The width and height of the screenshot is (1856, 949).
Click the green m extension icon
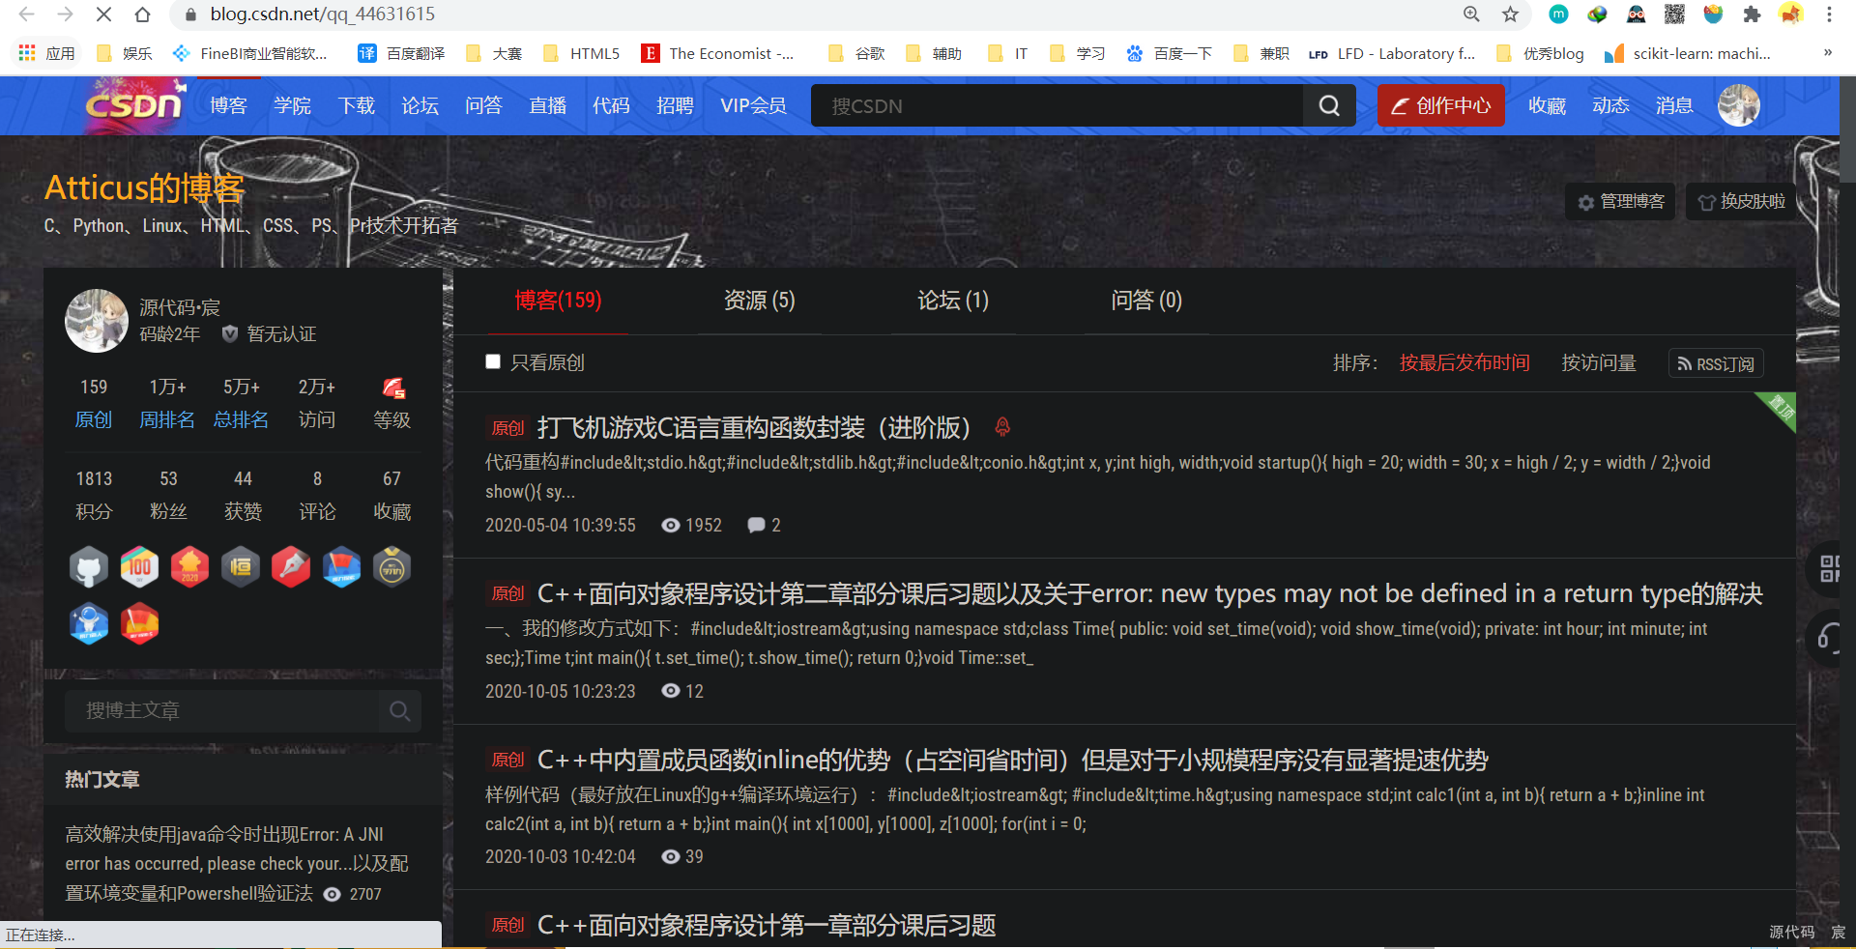[1558, 14]
